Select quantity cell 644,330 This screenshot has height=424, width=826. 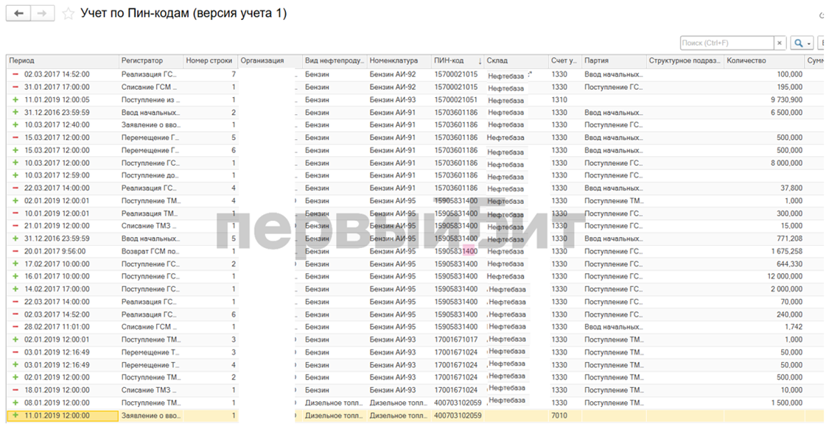[x=764, y=264]
